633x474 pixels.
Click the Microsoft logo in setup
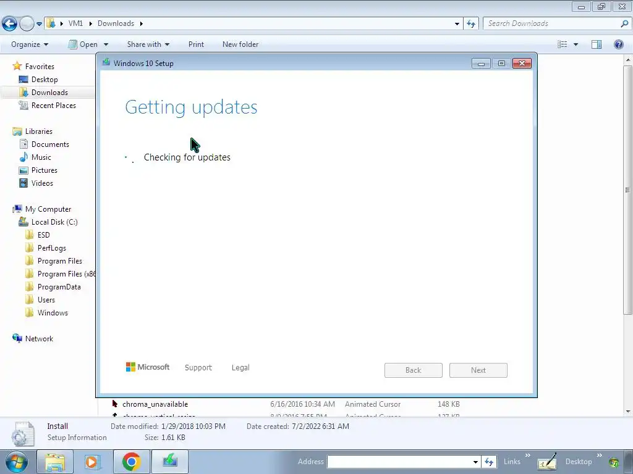148,367
